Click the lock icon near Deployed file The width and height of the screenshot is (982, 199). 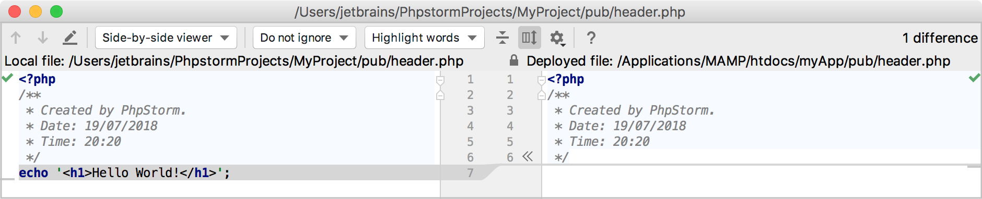click(x=514, y=60)
